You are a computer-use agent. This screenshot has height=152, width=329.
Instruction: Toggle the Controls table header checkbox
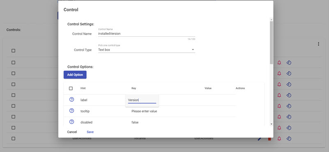click(13, 51)
